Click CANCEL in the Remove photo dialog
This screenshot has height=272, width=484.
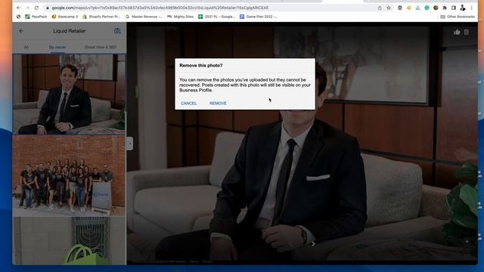point(188,103)
